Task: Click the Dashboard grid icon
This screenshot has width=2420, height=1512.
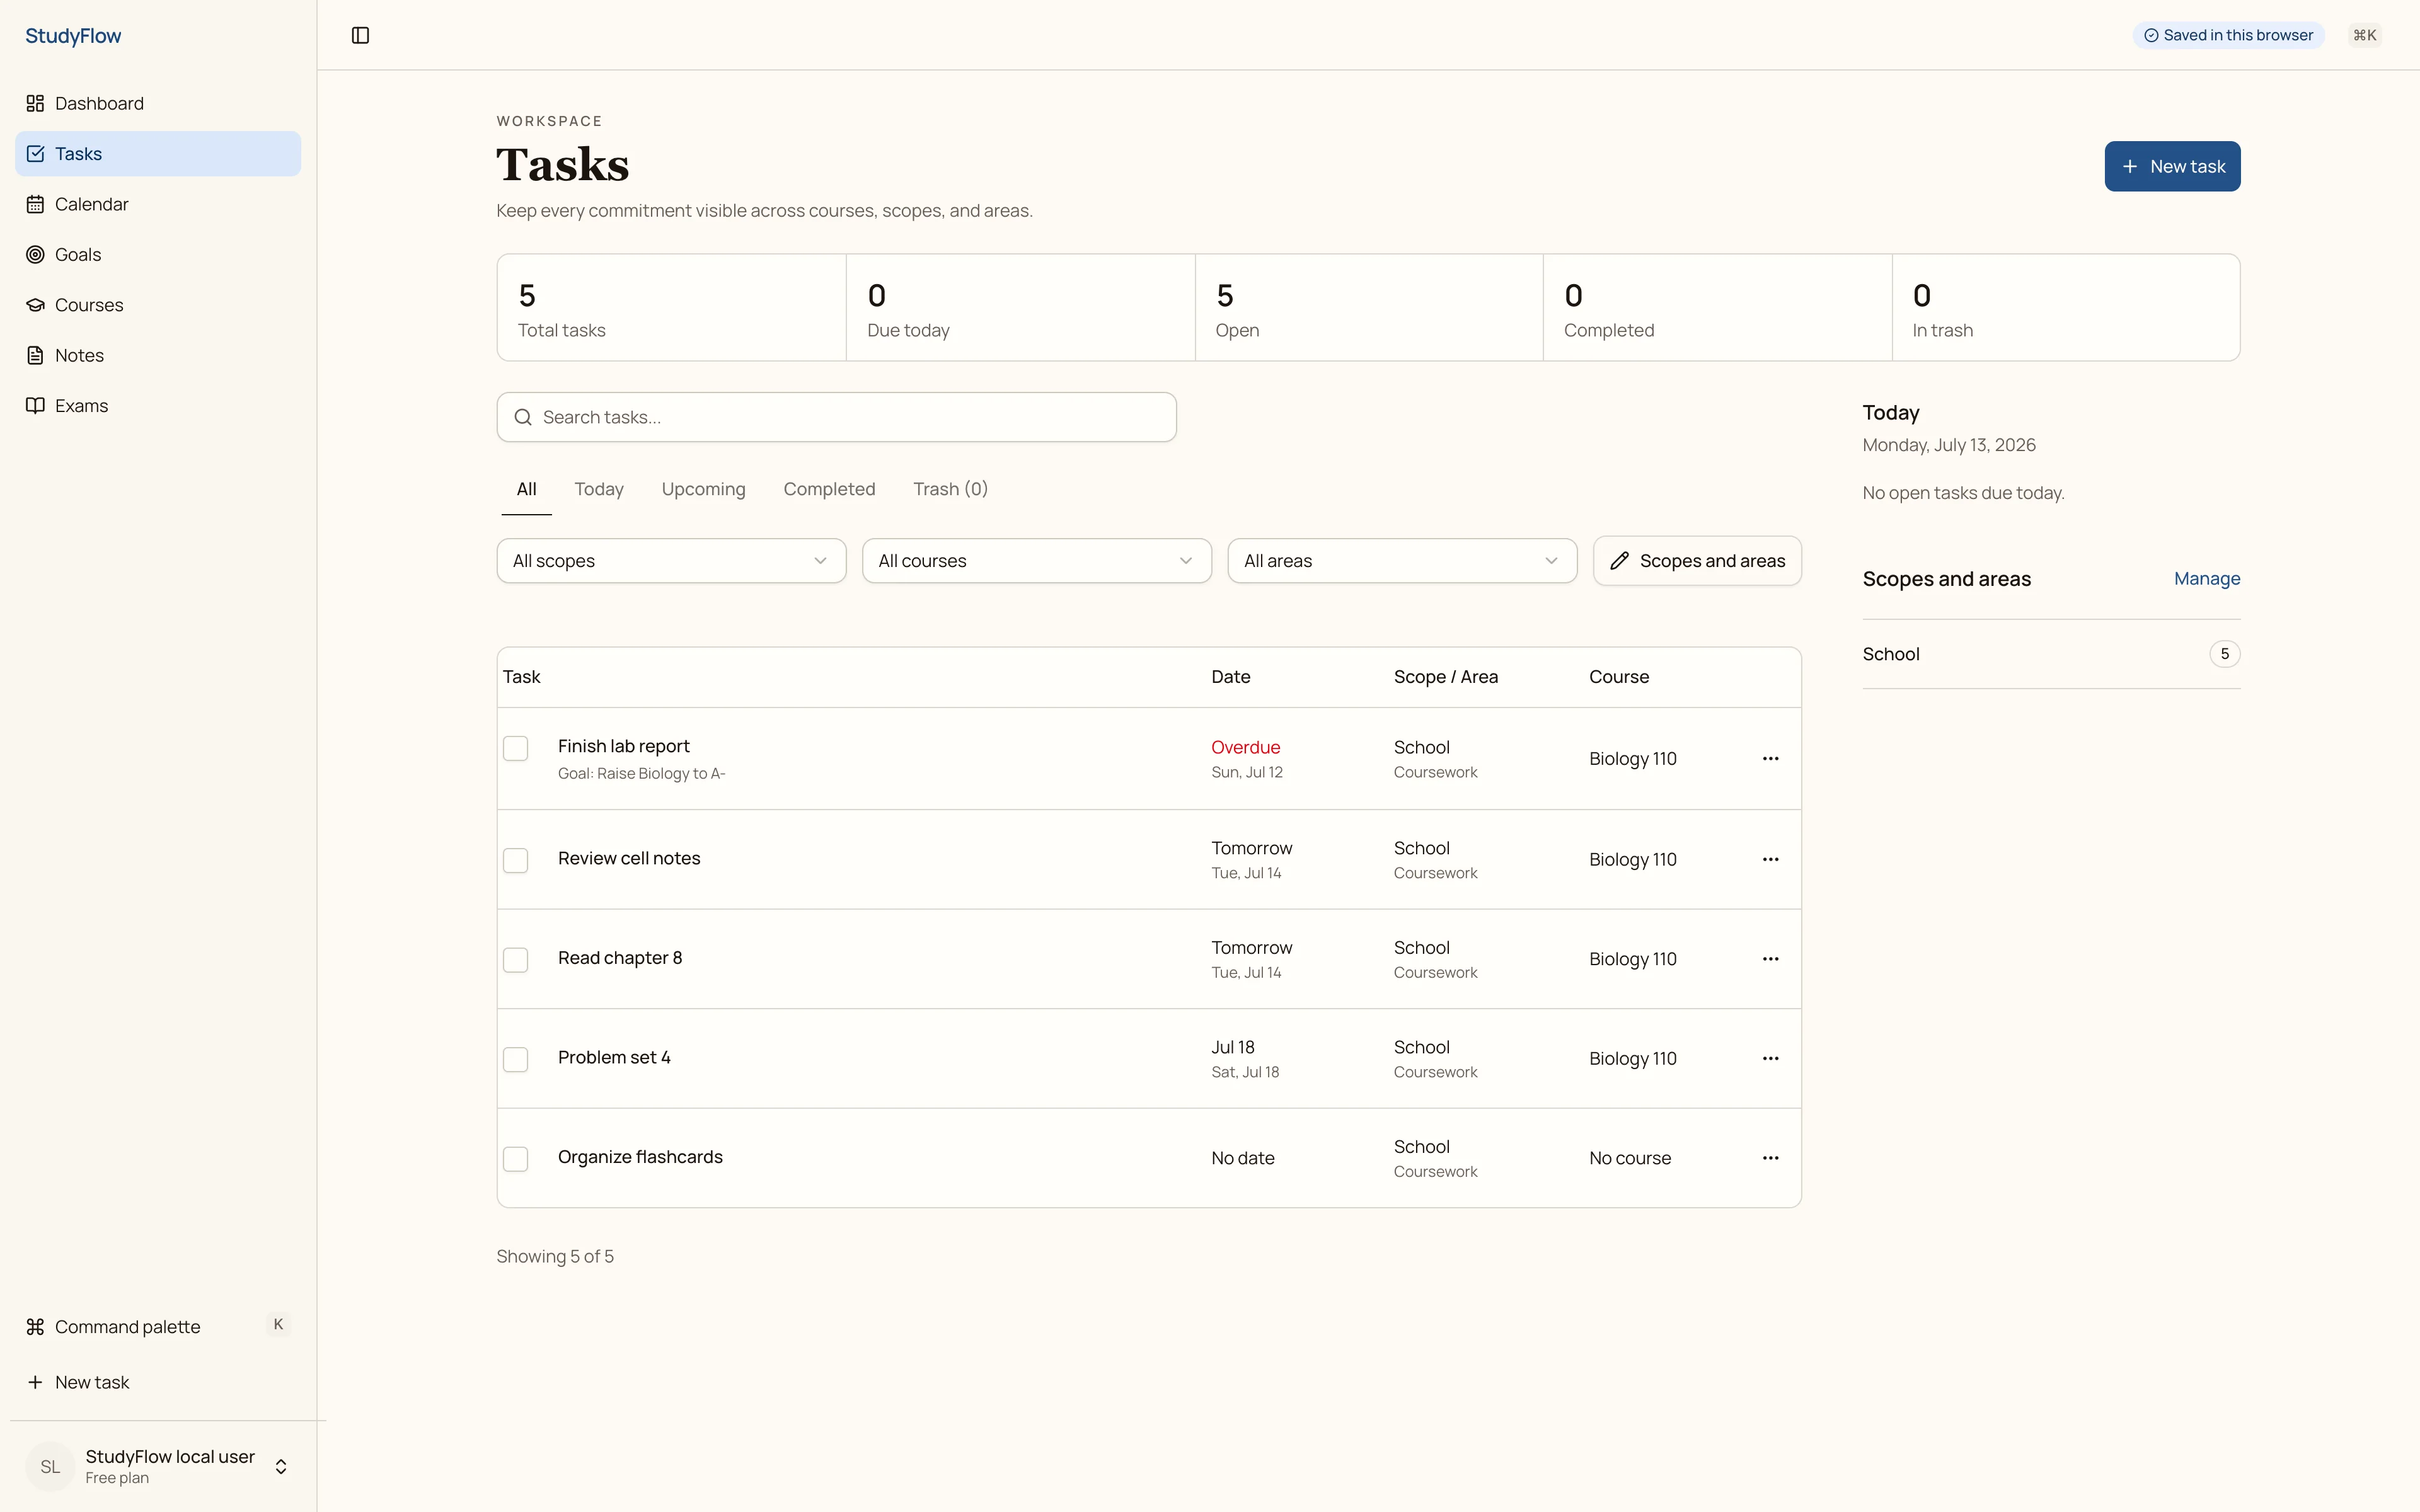Action: click(x=35, y=103)
